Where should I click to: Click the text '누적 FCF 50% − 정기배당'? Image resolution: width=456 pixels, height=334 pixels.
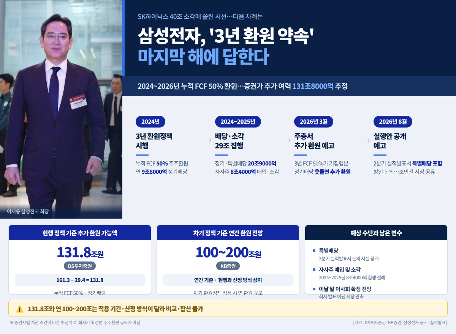(x=80, y=293)
